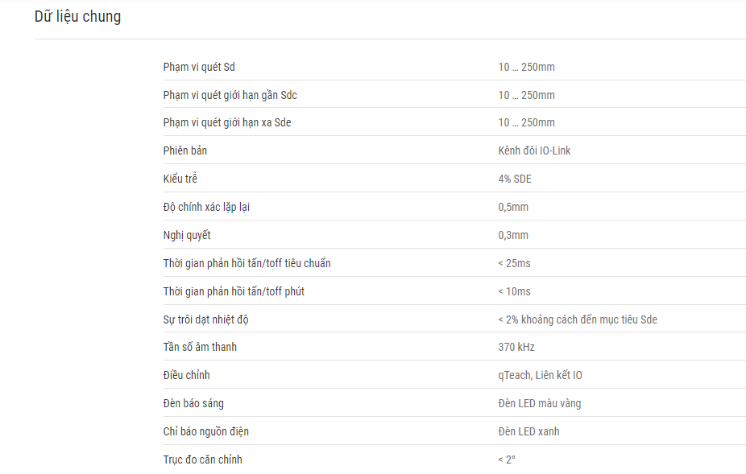
Task: Select "Thời gian phản hồi tấn/toff phút" label
Action: pos(234,291)
